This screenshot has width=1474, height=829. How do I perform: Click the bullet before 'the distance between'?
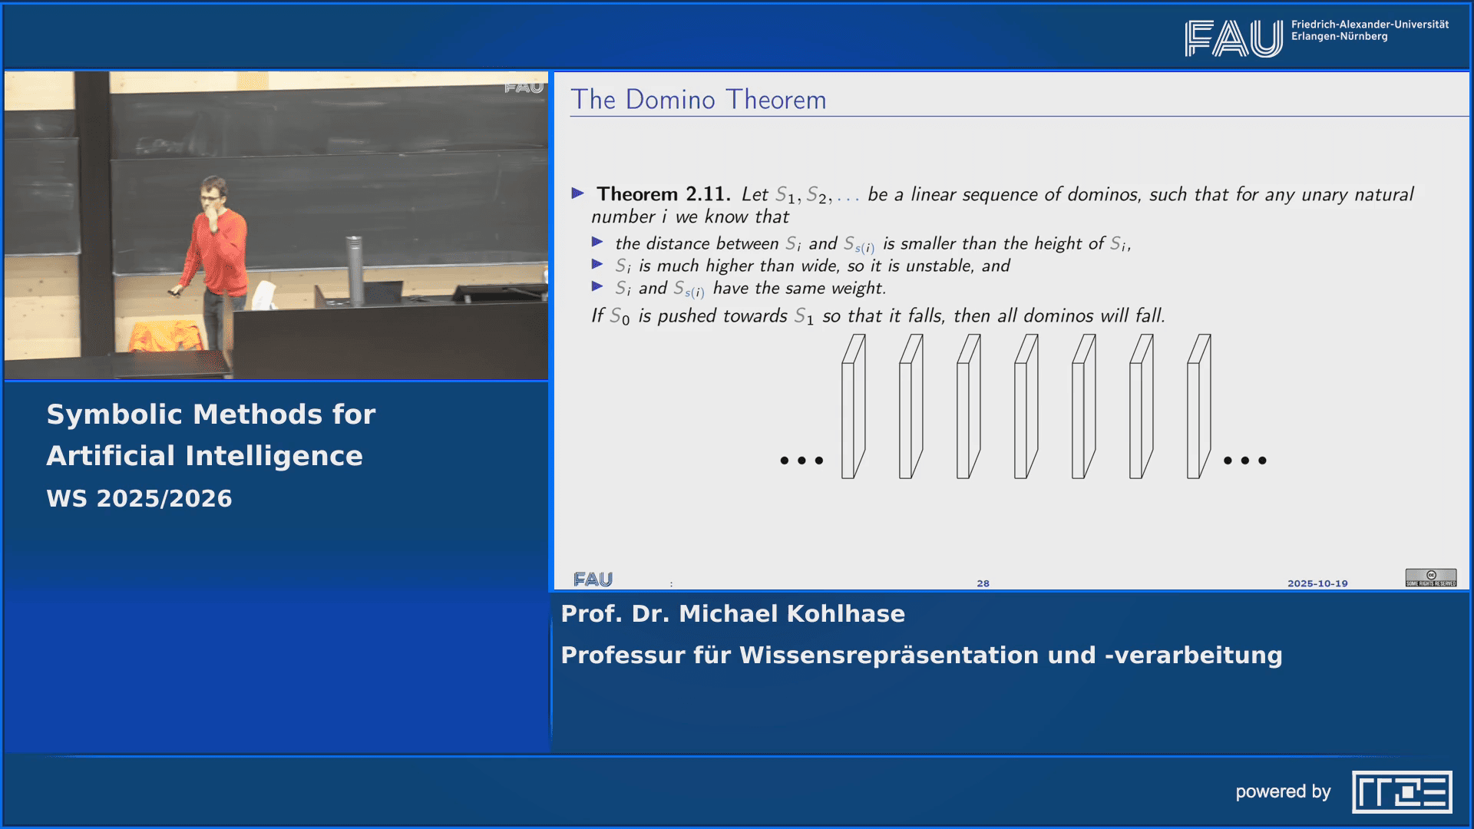(597, 243)
